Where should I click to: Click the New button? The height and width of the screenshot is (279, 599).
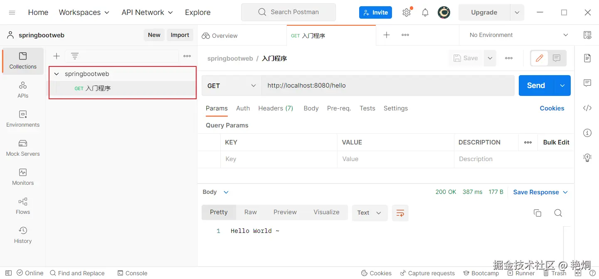tap(154, 35)
